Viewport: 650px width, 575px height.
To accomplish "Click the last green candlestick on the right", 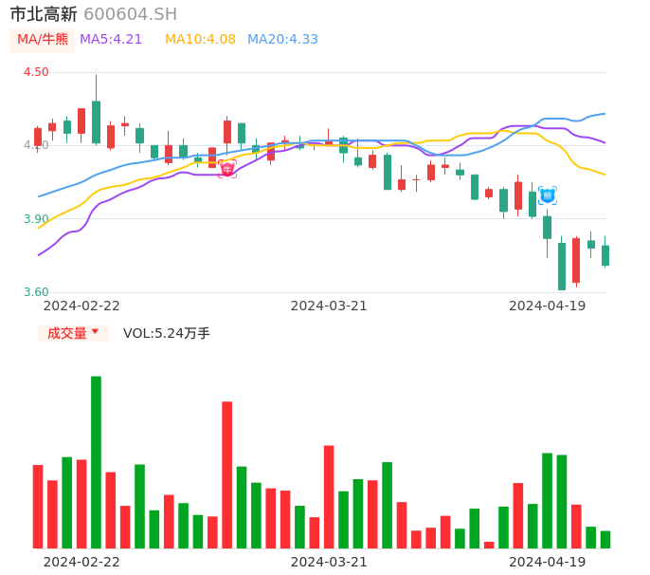I will (605, 255).
